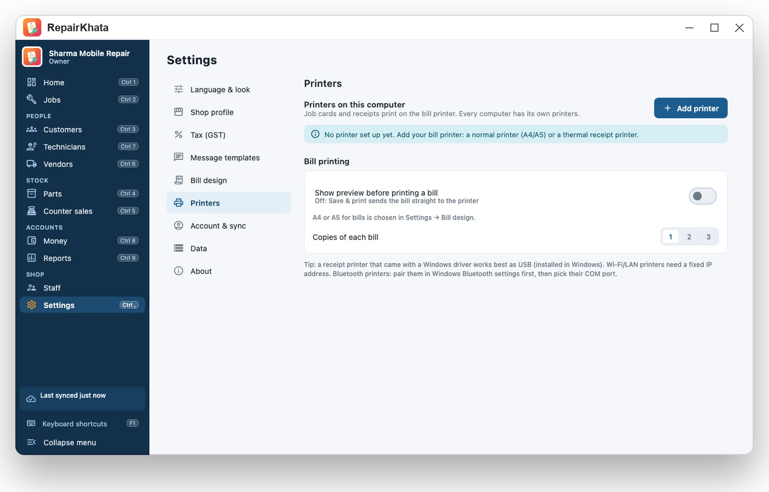Toggle Show preview before printing switch

click(x=703, y=196)
